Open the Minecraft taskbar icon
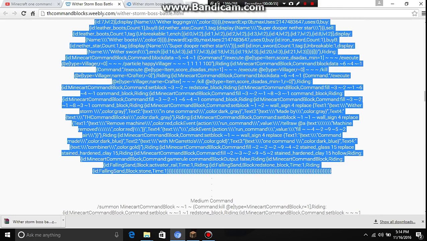427x241 pixels. (x=193, y=235)
